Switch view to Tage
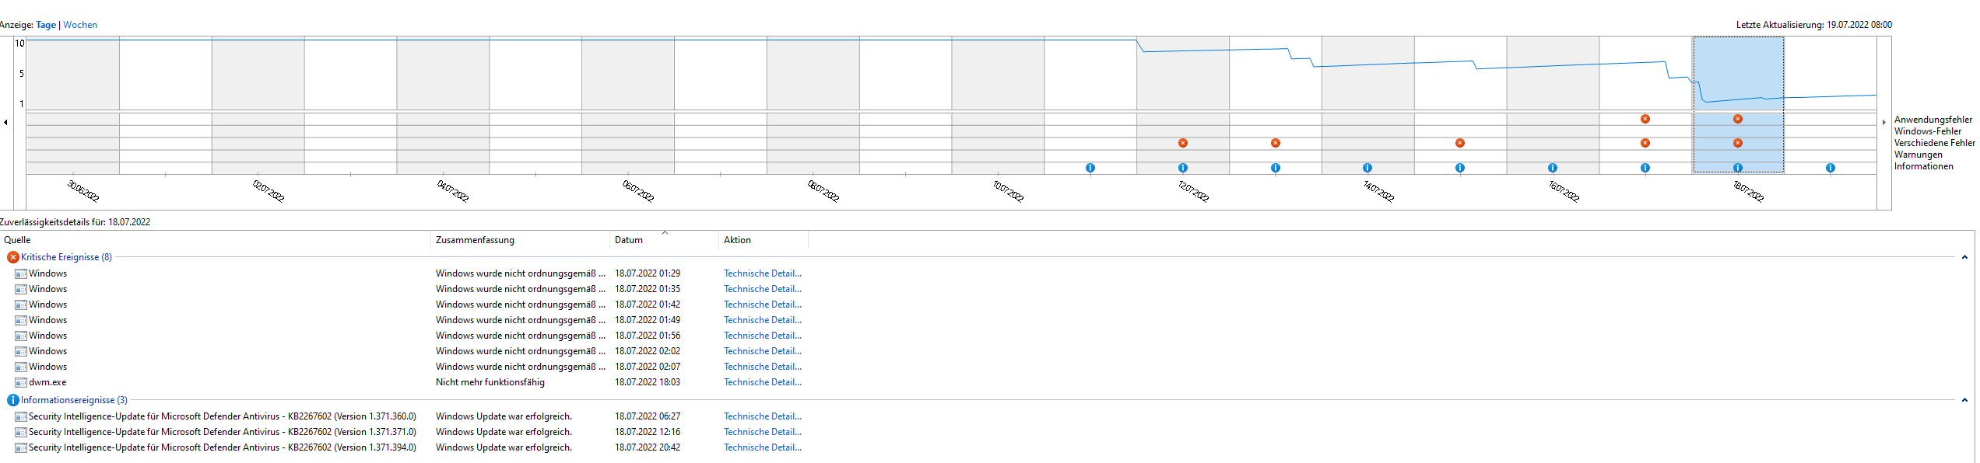This screenshot has width=1980, height=463. (46, 25)
